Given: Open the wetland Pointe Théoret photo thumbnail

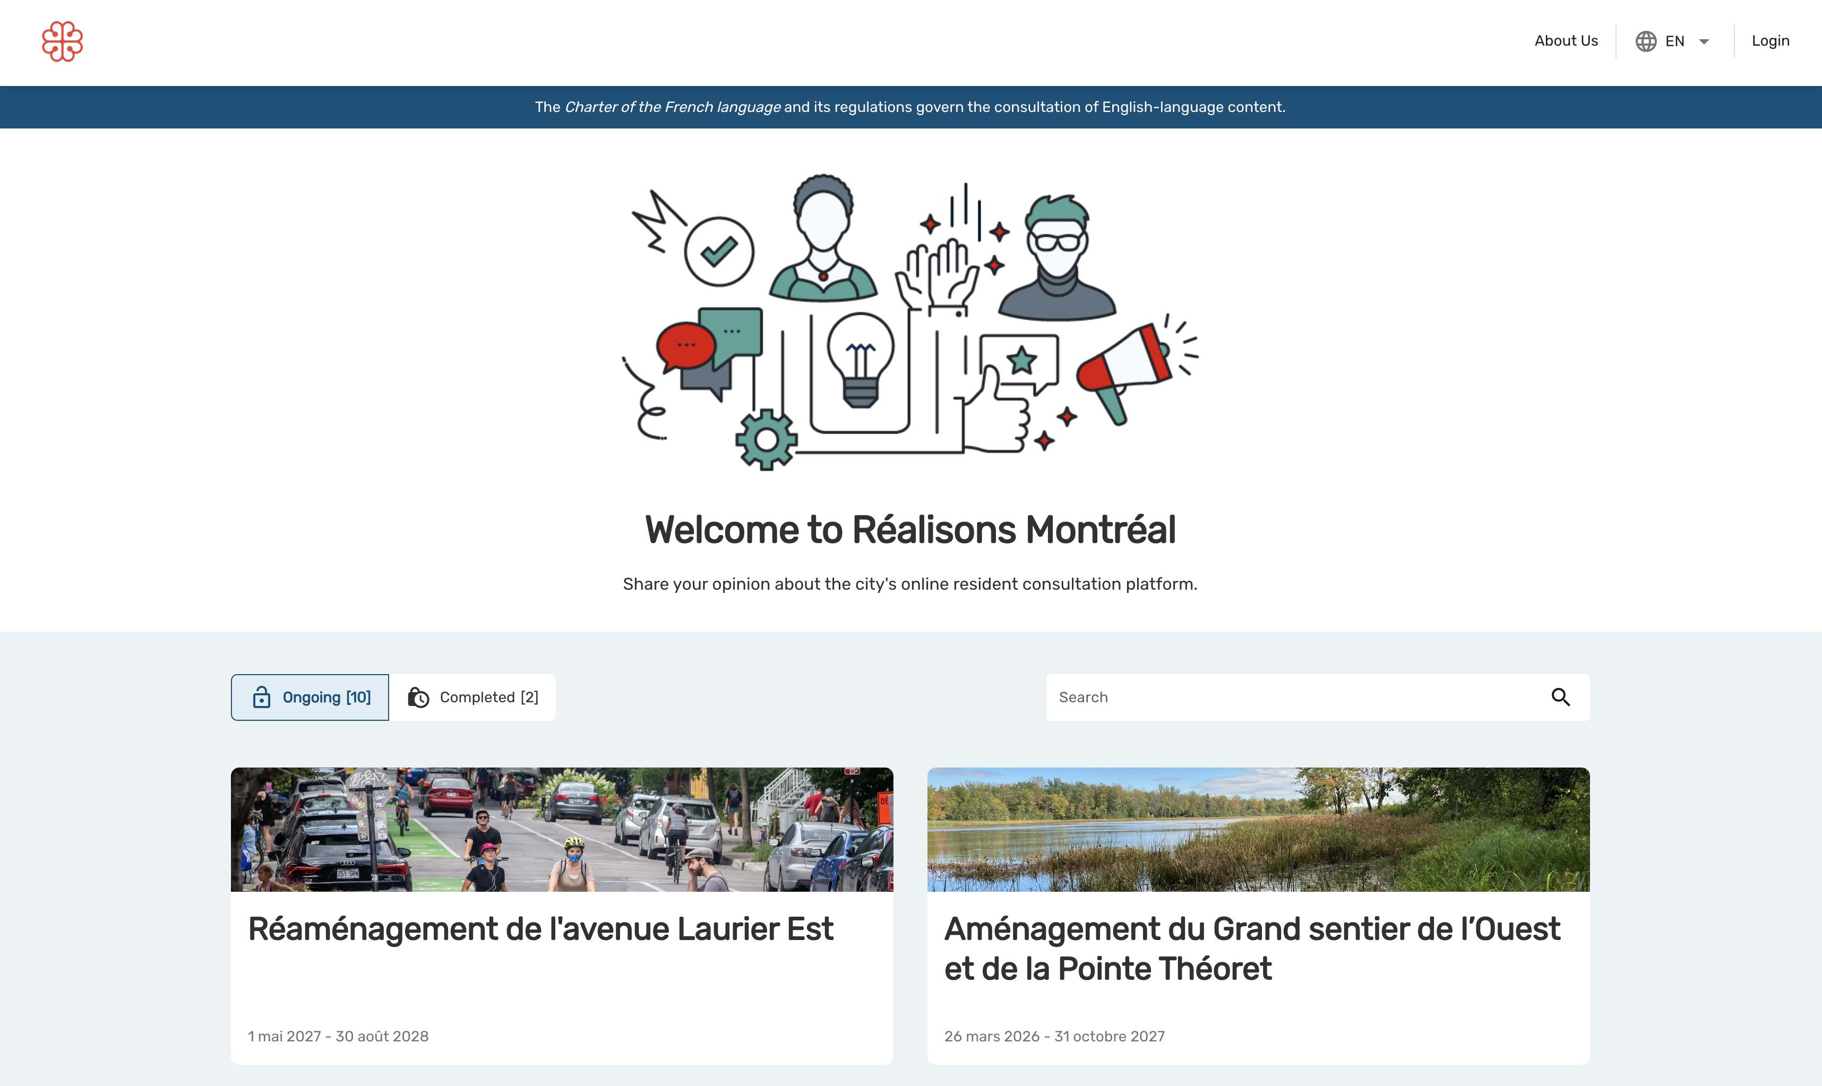Looking at the screenshot, I should pyautogui.click(x=1259, y=829).
